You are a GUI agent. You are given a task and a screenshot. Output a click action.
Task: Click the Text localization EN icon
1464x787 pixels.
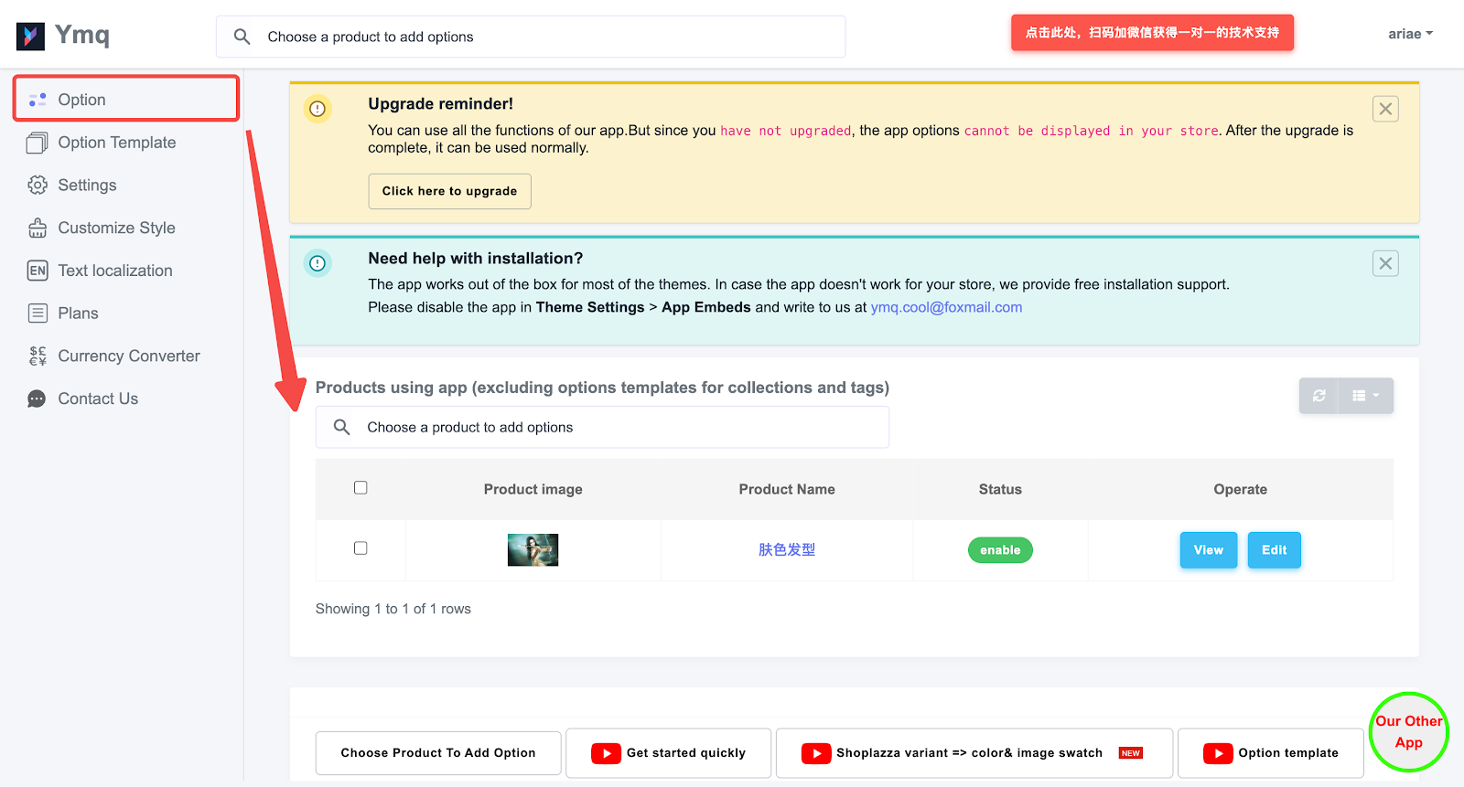tap(38, 271)
